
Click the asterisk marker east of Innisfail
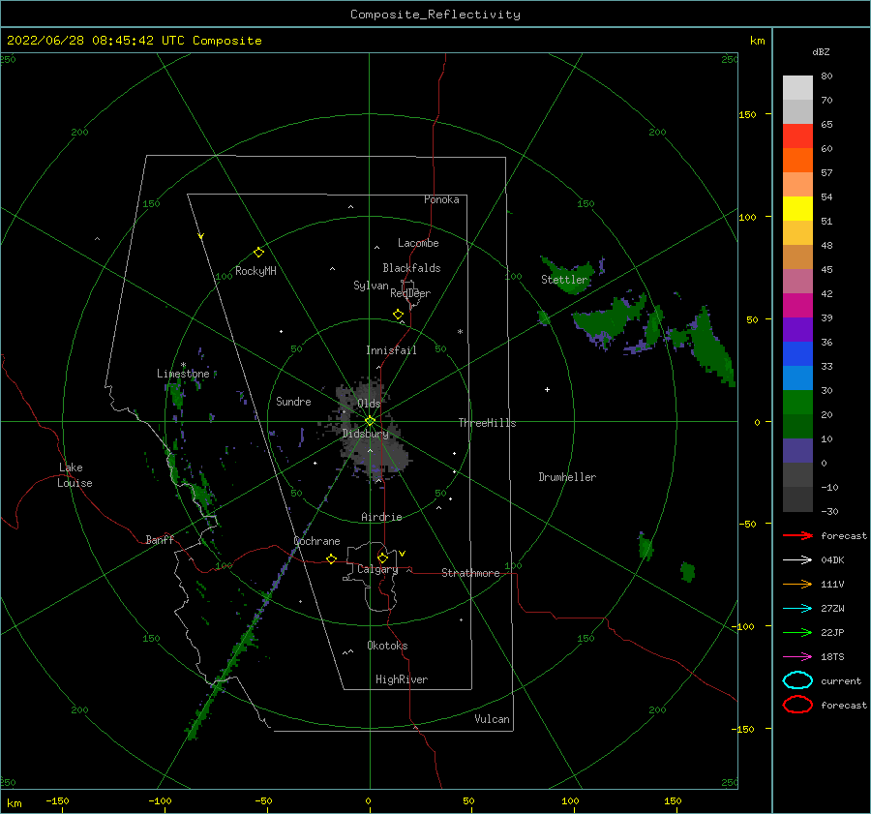460,332
